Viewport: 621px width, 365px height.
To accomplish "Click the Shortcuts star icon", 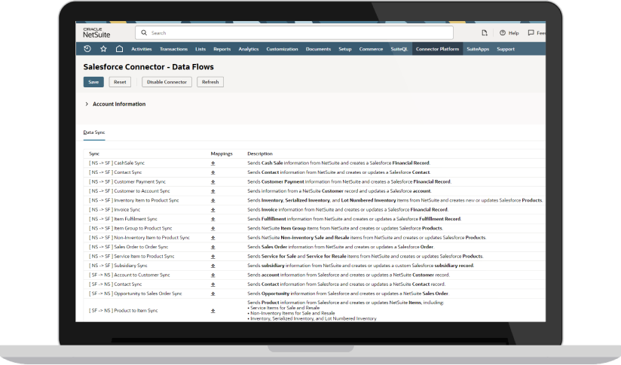I will pyautogui.click(x=103, y=49).
